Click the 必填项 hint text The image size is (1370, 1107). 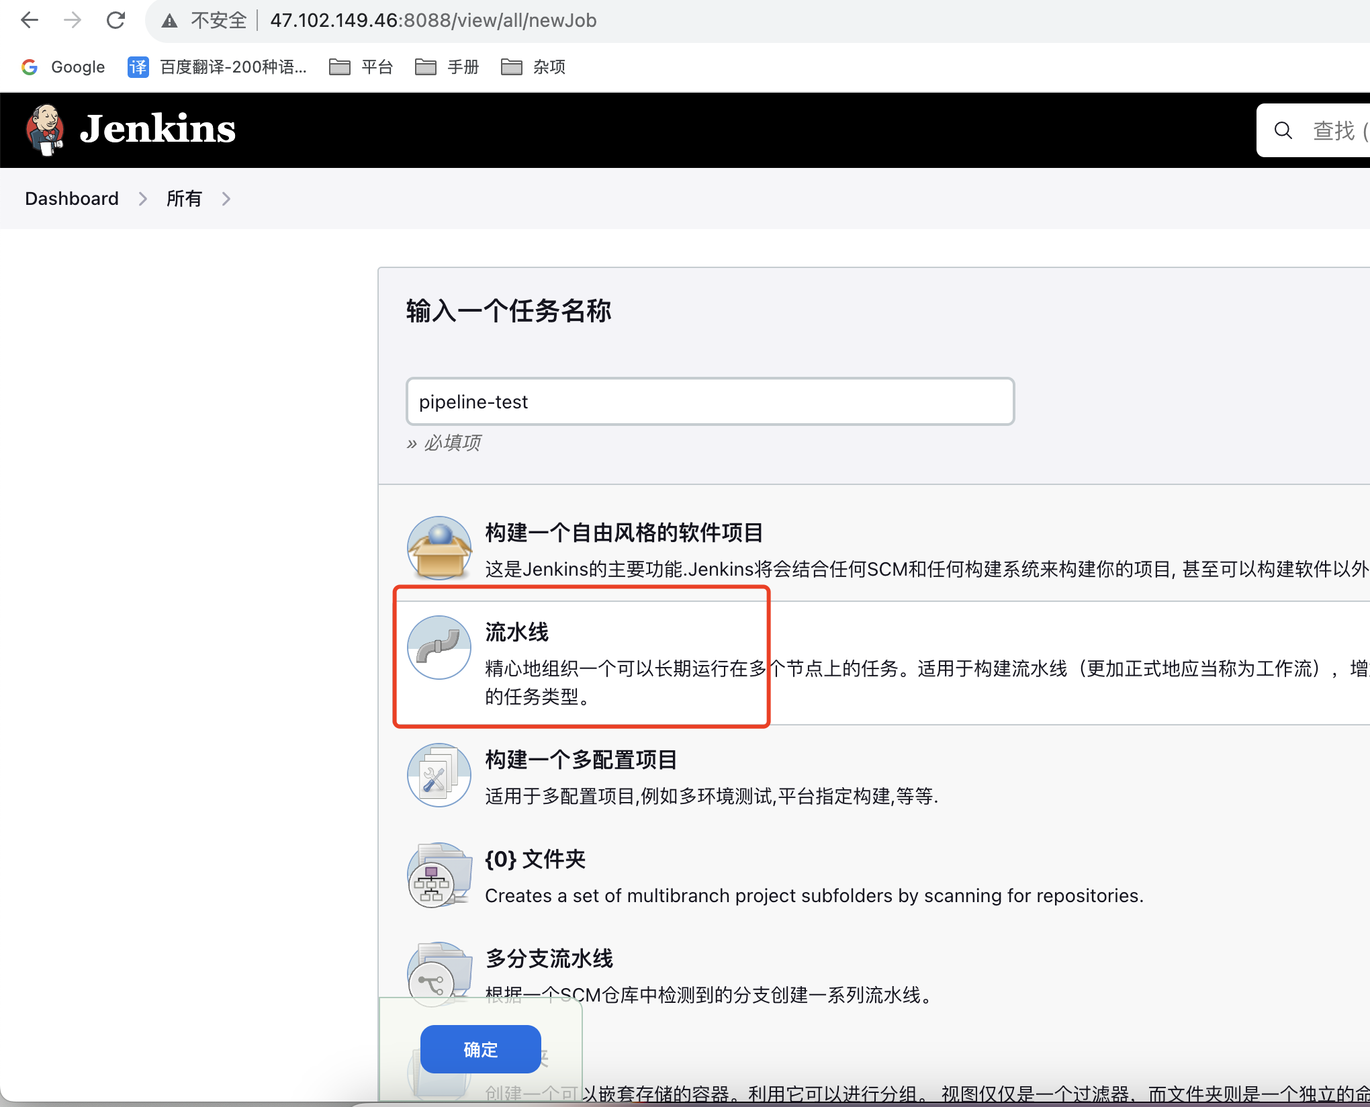click(x=443, y=443)
